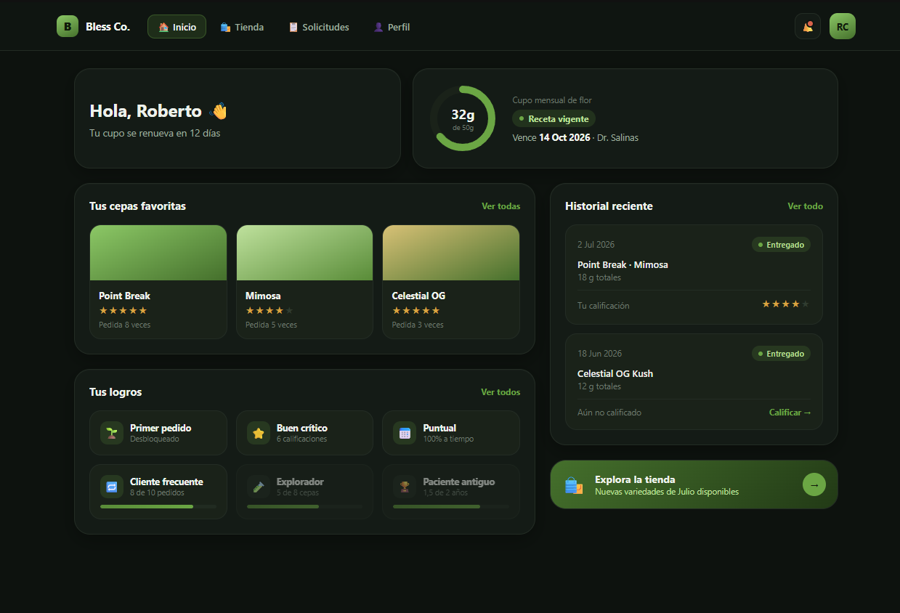Switch to the Tienda tab
Image resolution: width=900 pixels, height=613 pixels.
[242, 27]
